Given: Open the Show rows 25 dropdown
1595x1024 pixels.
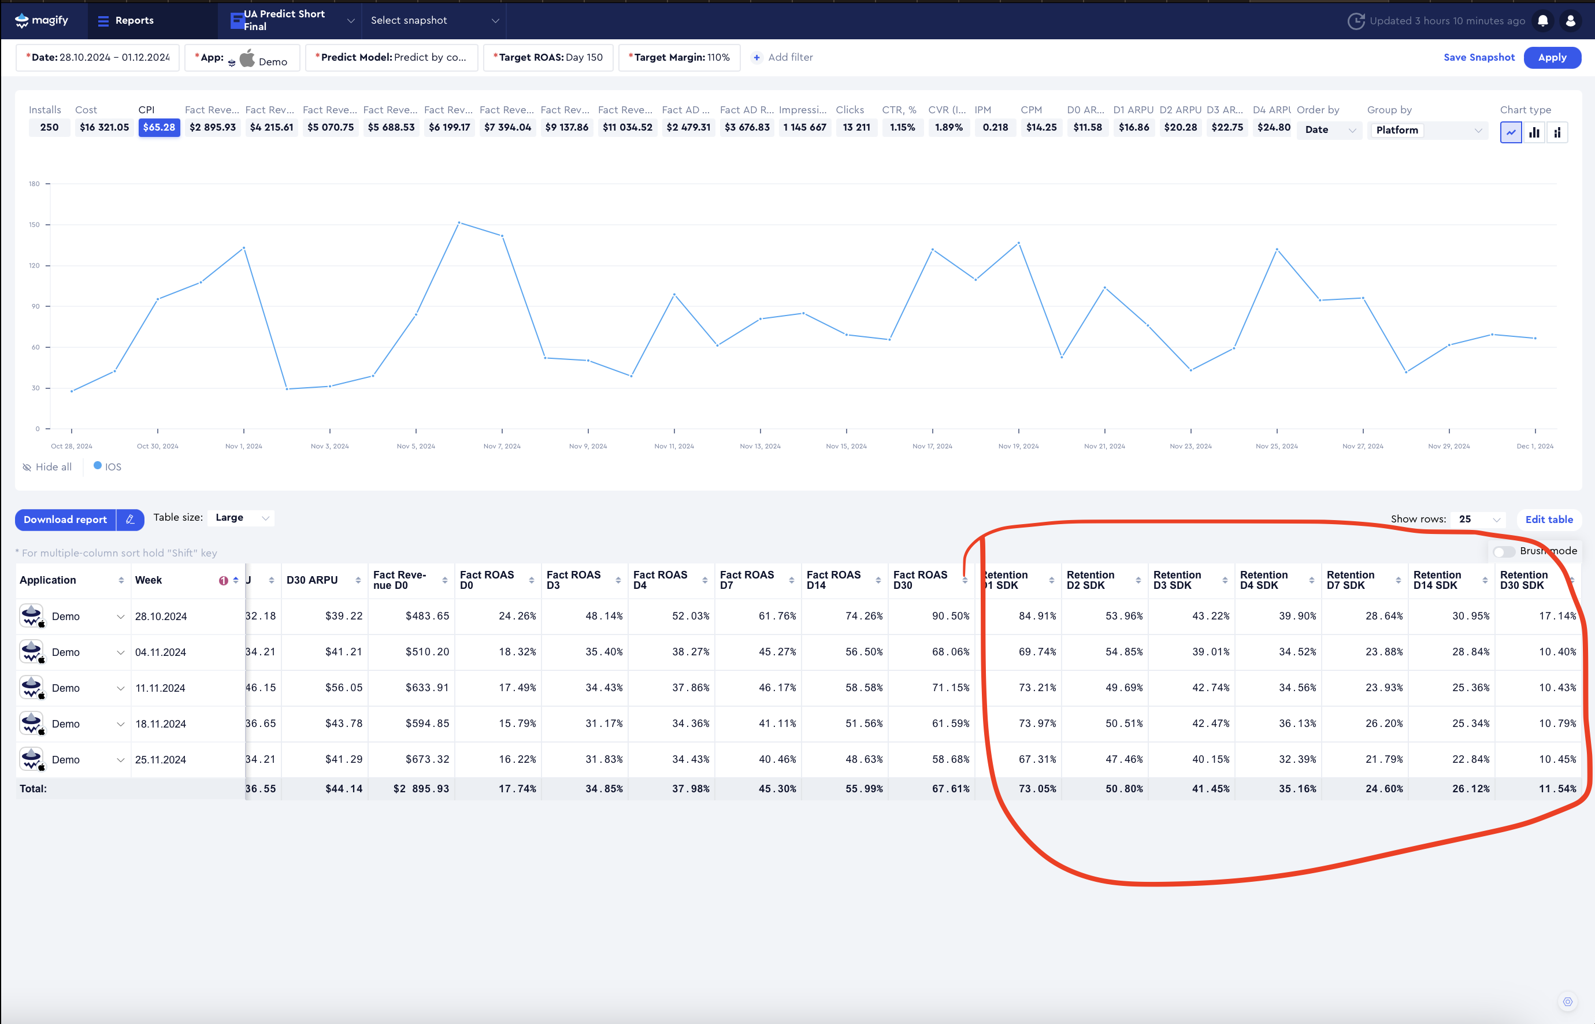Looking at the screenshot, I should click(x=1479, y=520).
